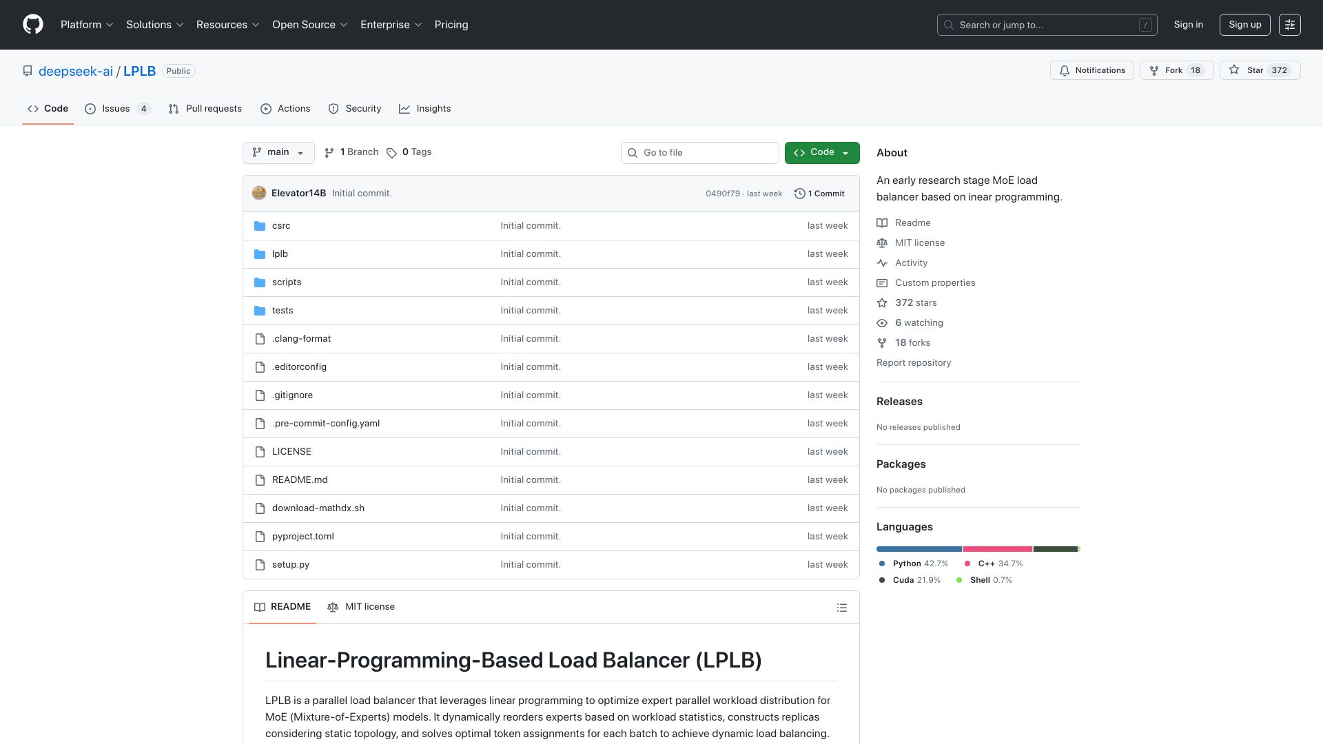Click the history clock icon by 1 Commit
This screenshot has width=1323, height=744.
click(800, 194)
